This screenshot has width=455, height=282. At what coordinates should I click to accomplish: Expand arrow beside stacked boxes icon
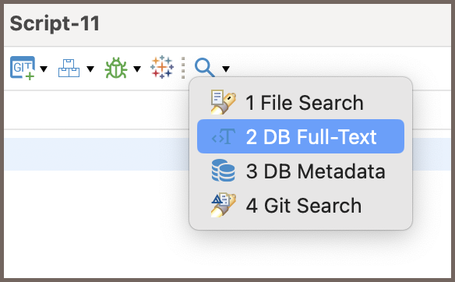click(90, 69)
